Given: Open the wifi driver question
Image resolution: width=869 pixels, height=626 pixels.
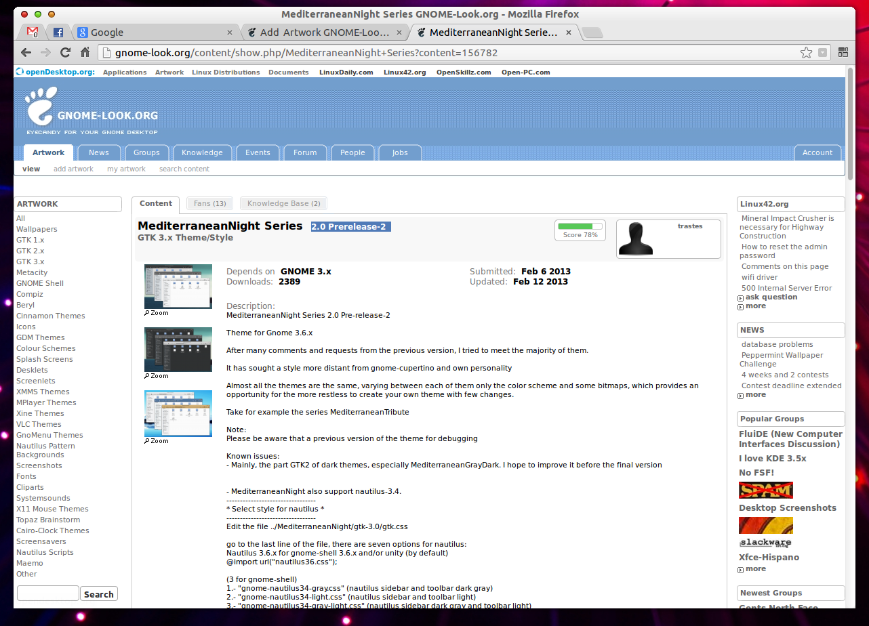Looking at the screenshot, I should (x=759, y=277).
